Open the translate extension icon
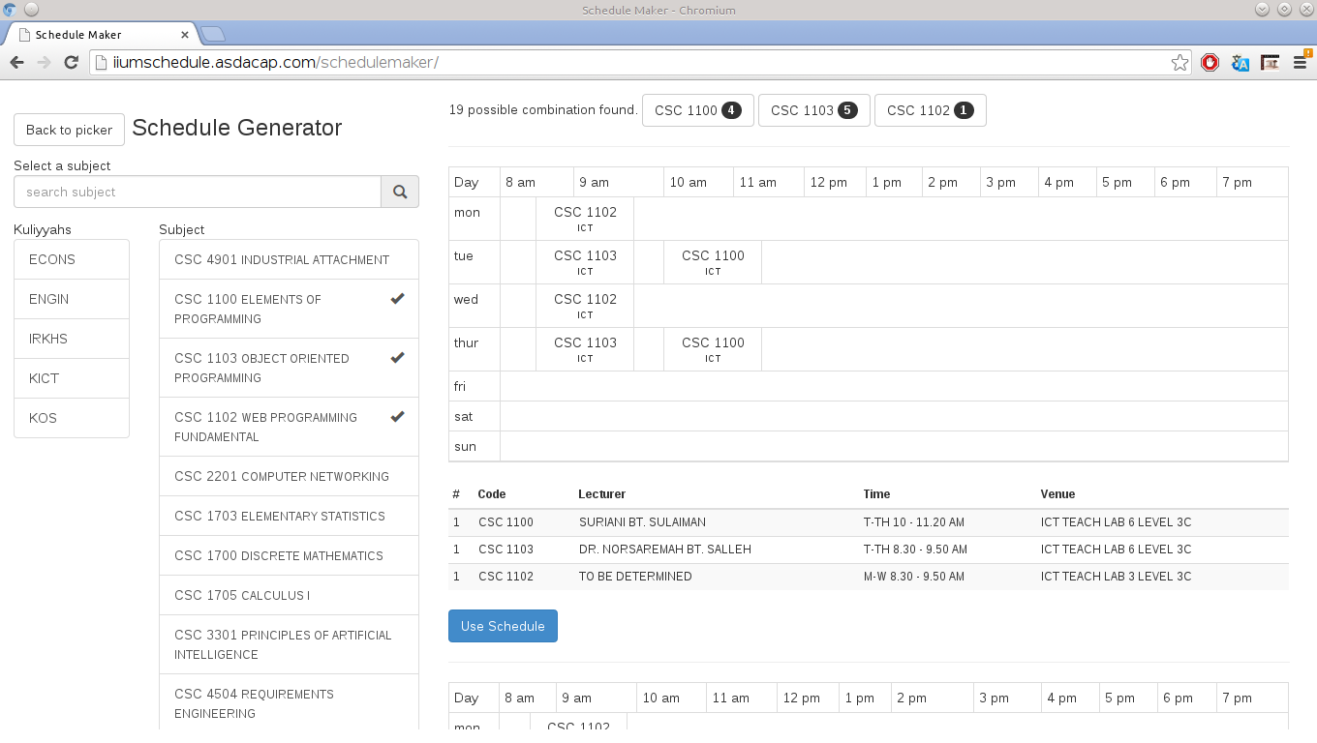The height and width of the screenshot is (743, 1317). [1240, 63]
